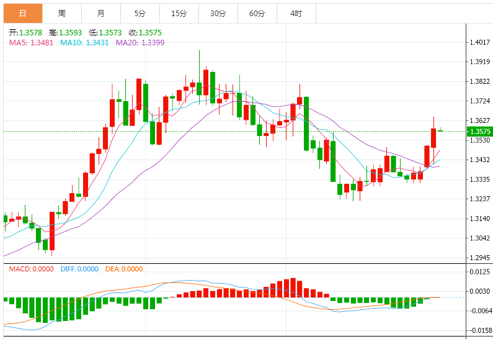Click the 开:1.3578 open price value
Viewport: 493px width, 339px height.
point(25,33)
